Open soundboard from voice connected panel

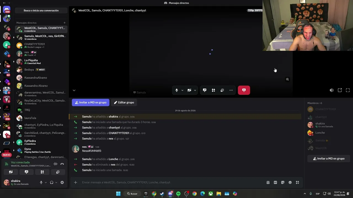coord(58,172)
